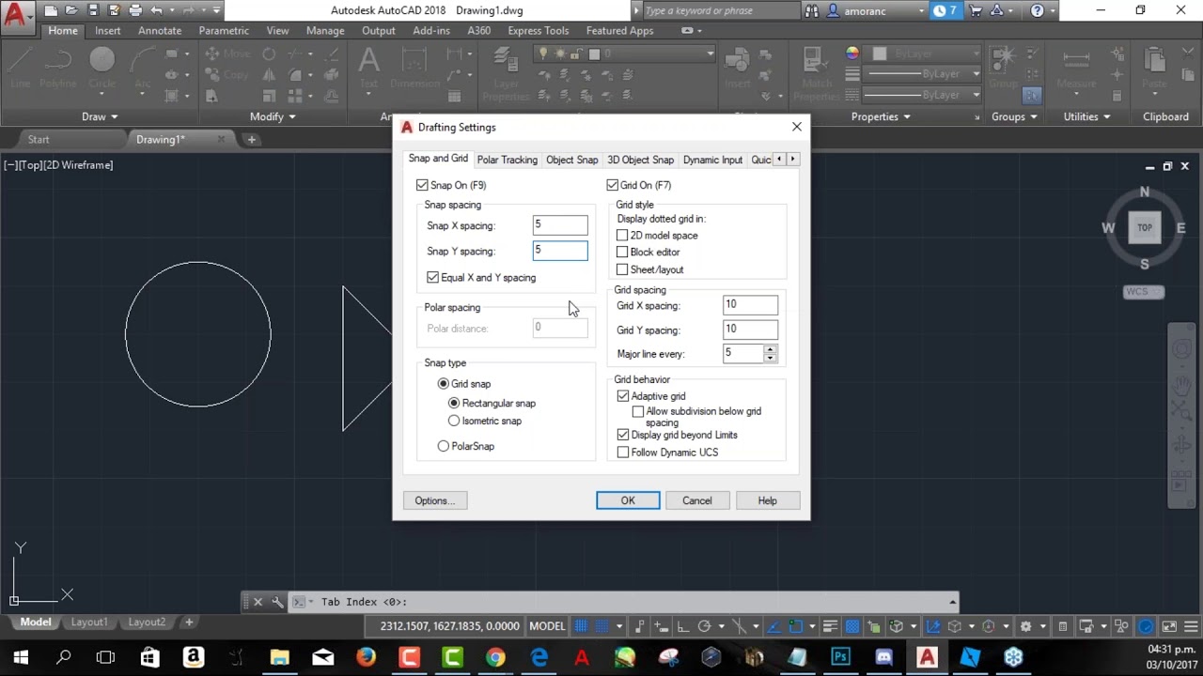This screenshot has height=676, width=1203.
Task: Toggle lineweight display icon in status bar
Action: pos(831,626)
